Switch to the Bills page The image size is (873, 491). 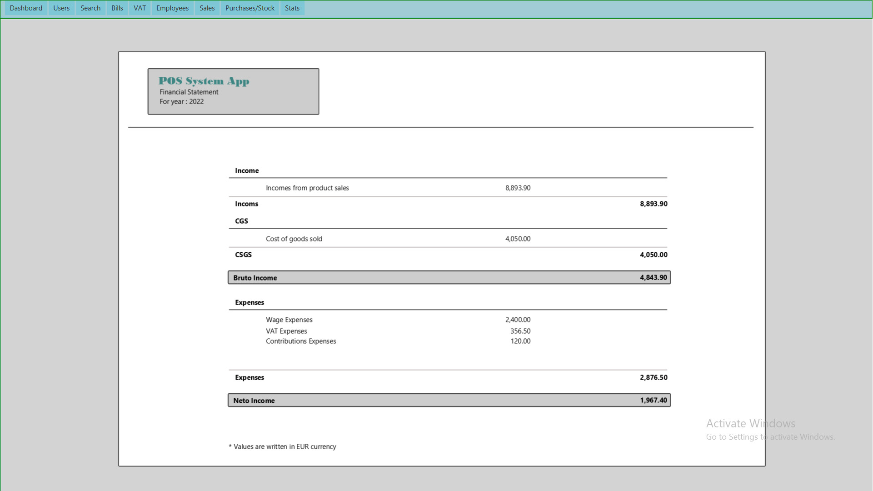click(117, 8)
